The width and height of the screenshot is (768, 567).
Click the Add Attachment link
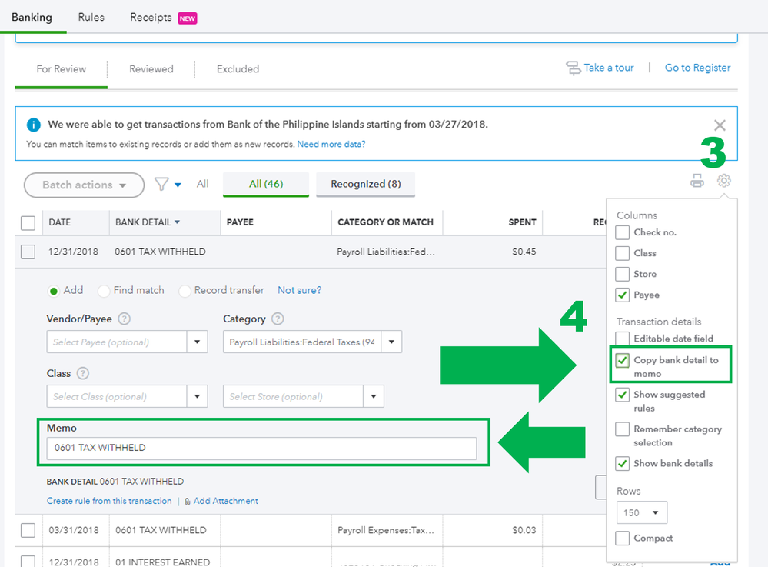pos(226,501)
